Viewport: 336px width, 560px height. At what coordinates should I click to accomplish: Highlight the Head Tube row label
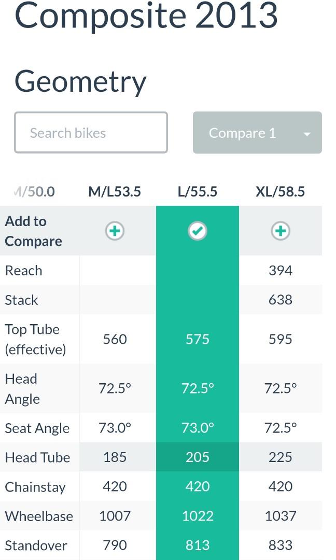click(x=37, y=457)
